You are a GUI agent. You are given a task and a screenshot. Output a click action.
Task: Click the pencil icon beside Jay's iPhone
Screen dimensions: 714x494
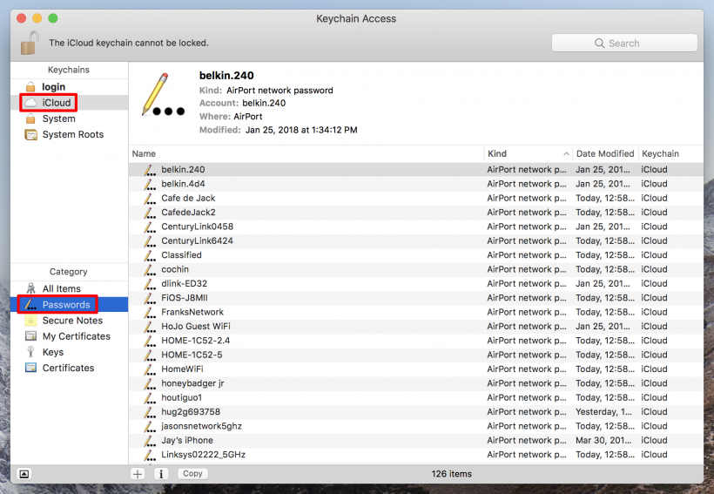tap(150, 441)
